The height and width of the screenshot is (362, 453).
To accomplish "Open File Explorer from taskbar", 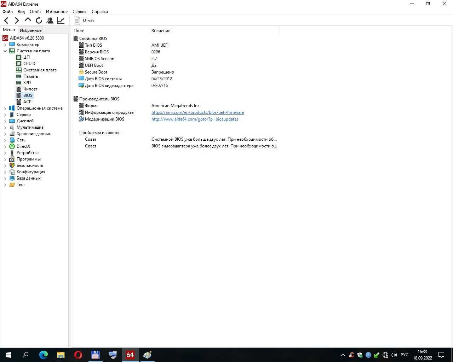I will point(61,355).
